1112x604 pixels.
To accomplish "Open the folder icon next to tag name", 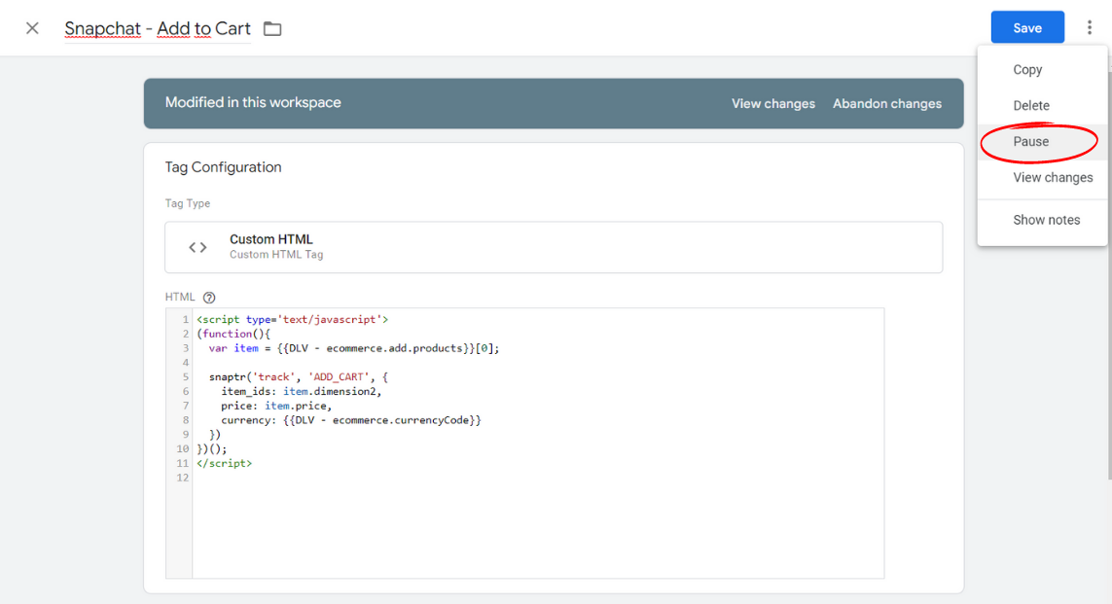I will 272,29.
